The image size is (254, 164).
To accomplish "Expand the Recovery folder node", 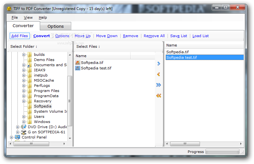I will click(24, 101).
